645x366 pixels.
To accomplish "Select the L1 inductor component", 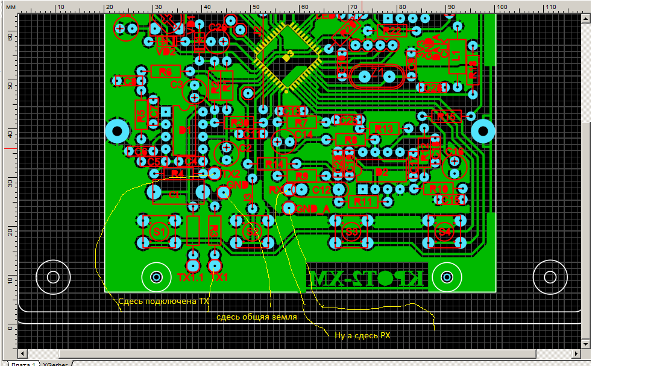I will click(456, 56).
